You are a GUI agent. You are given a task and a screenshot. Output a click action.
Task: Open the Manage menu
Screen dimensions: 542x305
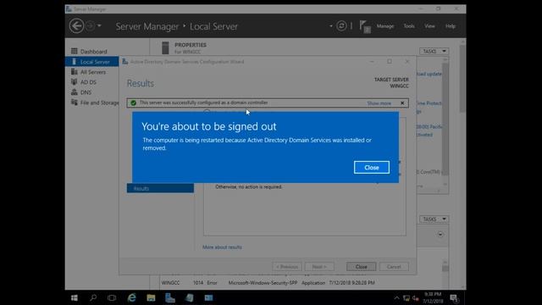pyautogui.click(x=385, y=26)
